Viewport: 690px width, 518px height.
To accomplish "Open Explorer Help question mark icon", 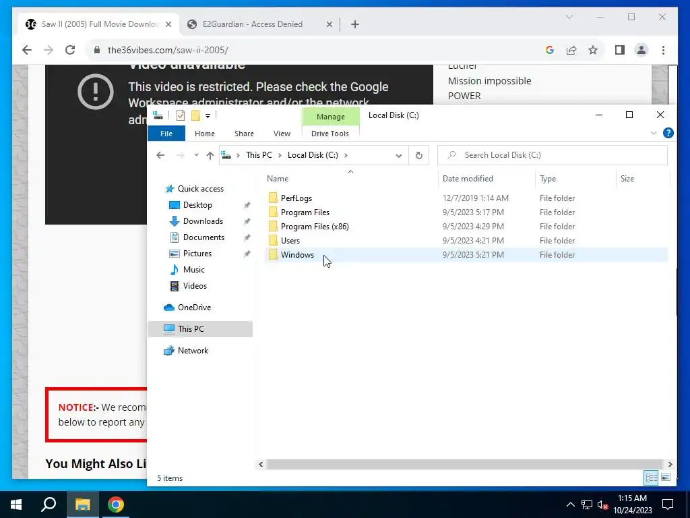I will (668, 133).
